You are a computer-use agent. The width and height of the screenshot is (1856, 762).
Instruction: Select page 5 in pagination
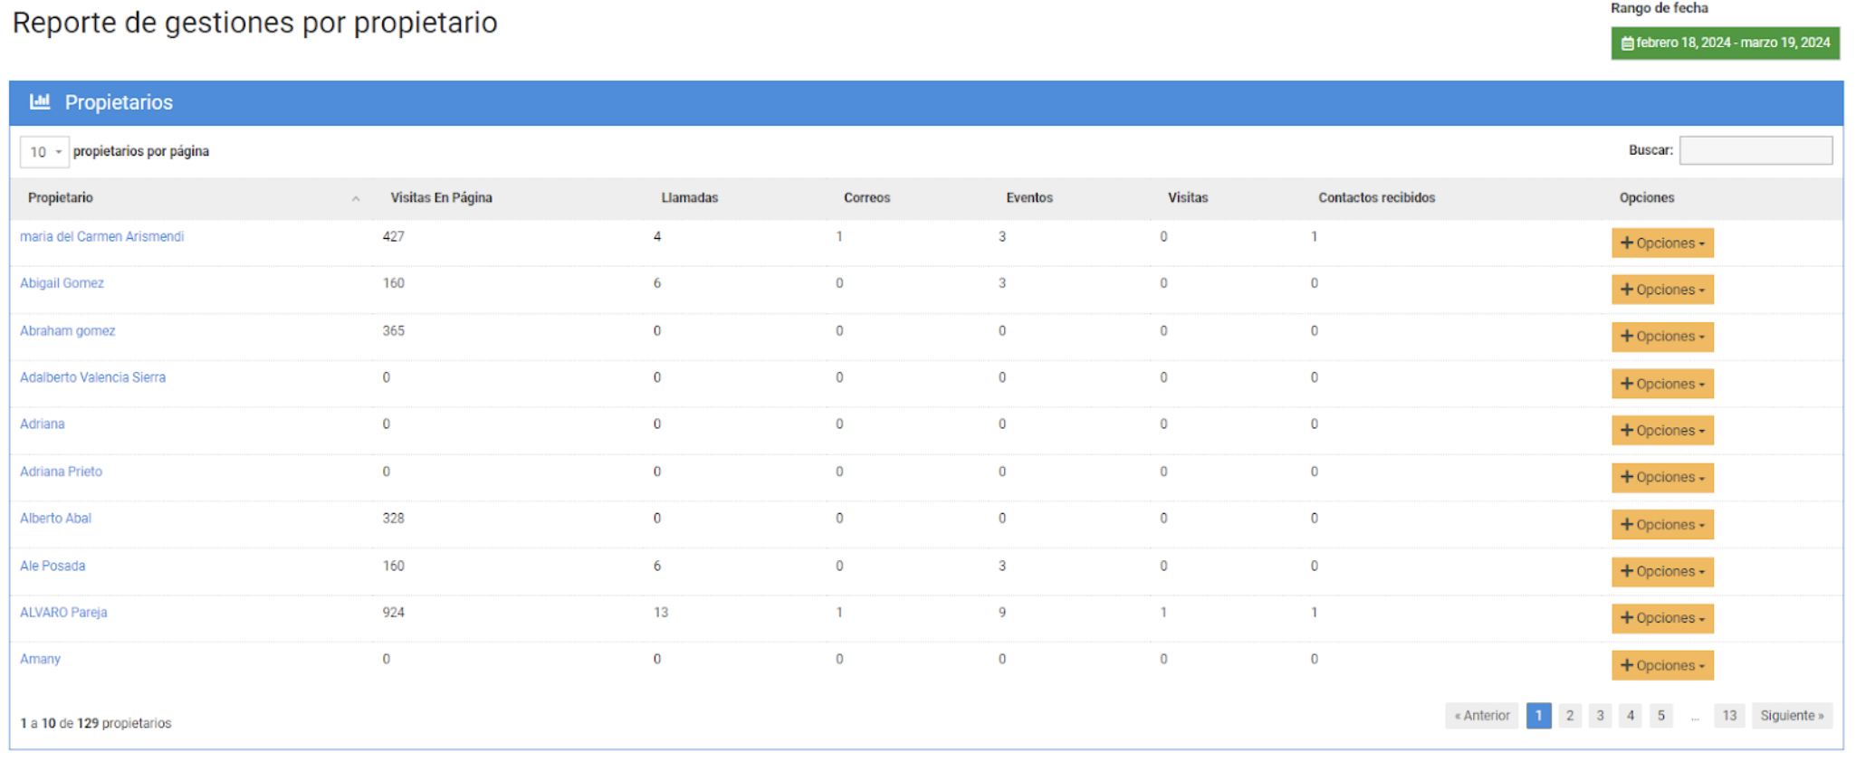coord(1660,716)
